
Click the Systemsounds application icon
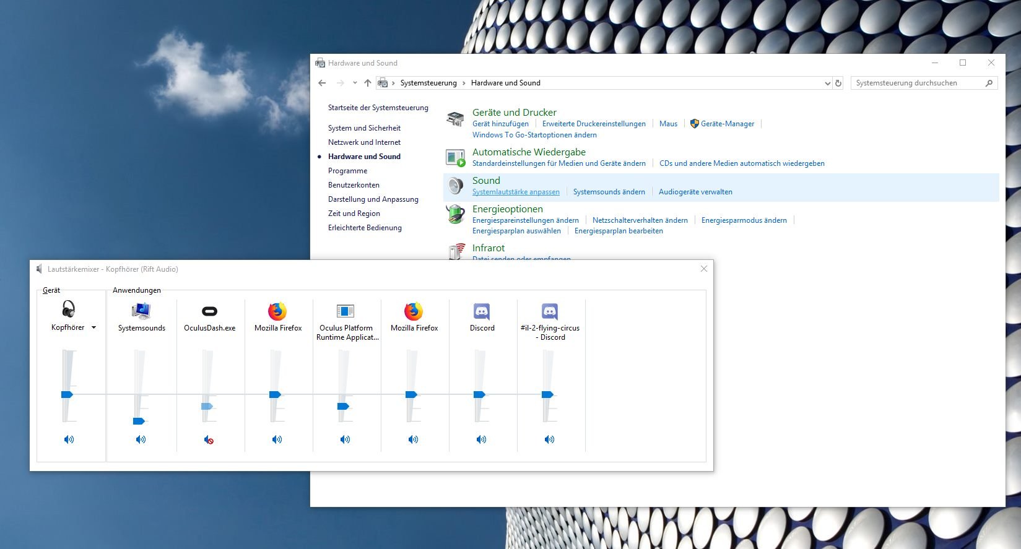[x=141, y=311]
